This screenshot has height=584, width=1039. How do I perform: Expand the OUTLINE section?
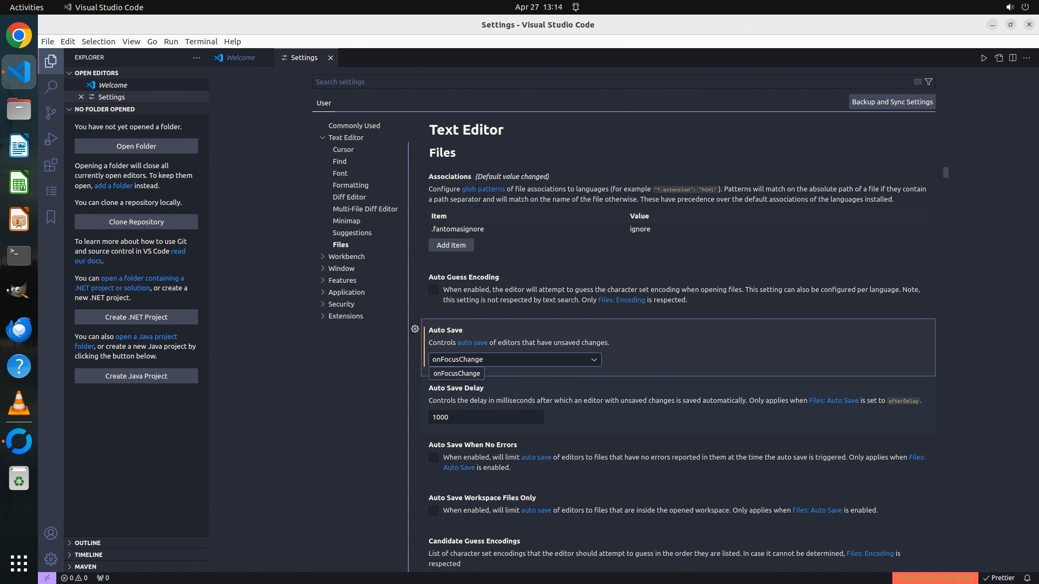click(x=87, y=542)
